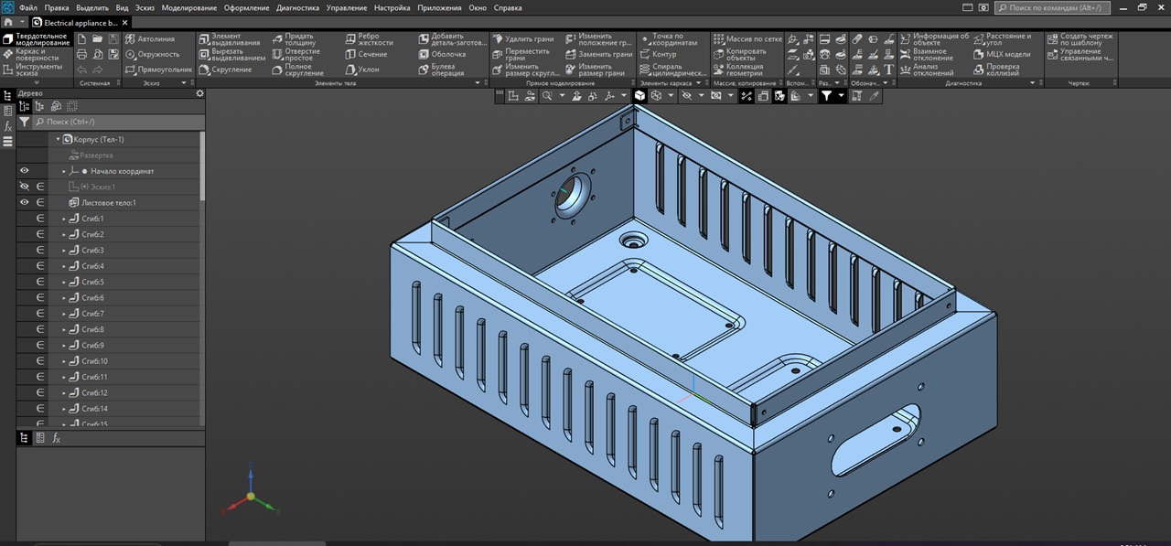Collapse the Корпус (Тел-1) root node
The image size is (1171, 546).
click(58, 140)
